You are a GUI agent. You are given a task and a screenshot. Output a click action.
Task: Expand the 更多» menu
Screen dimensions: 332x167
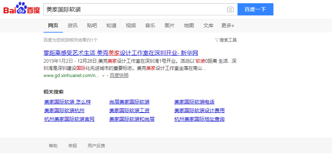pos(227,26)
